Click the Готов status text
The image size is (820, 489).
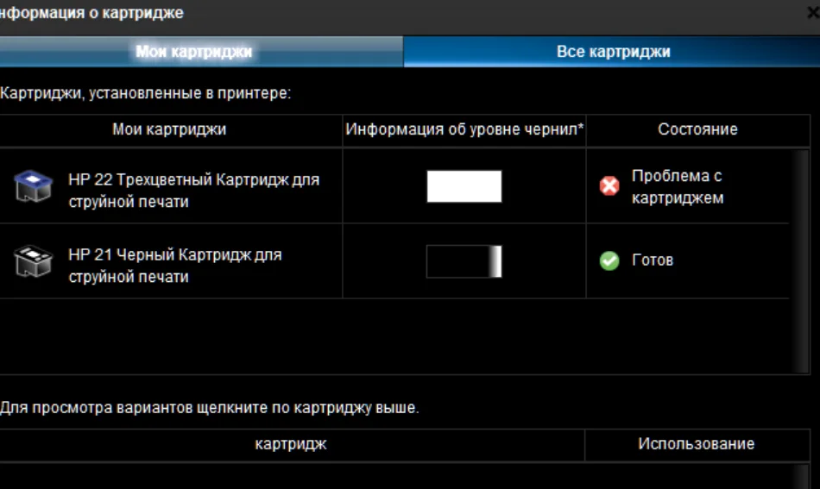pyautogui.click(x=653, y=260)
